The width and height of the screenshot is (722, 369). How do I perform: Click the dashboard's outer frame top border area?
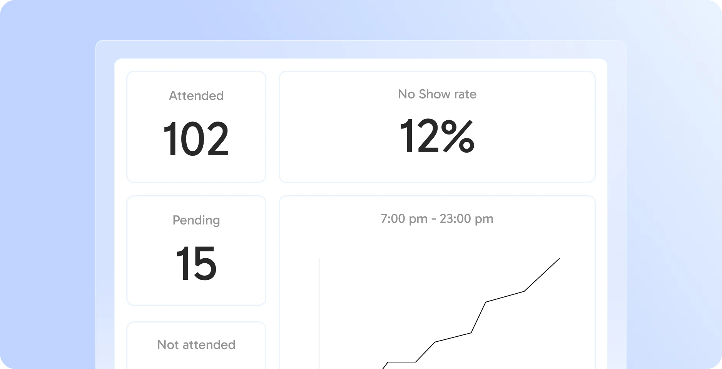361,49
